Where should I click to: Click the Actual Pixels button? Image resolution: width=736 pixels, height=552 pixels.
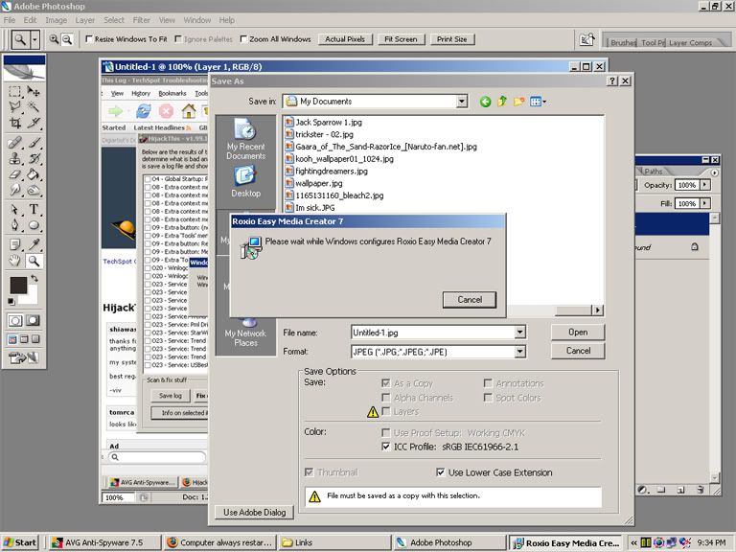[x=345, y=39]
